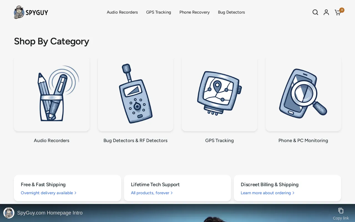This screenshot has width=355, height=222.
Task: Click the Copy link icon on video
Action: coord(341,211)
